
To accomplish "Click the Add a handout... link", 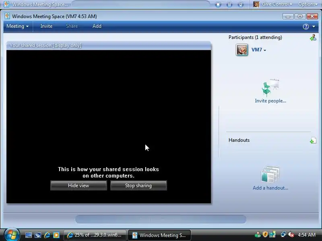I will [x=270, y=188].
